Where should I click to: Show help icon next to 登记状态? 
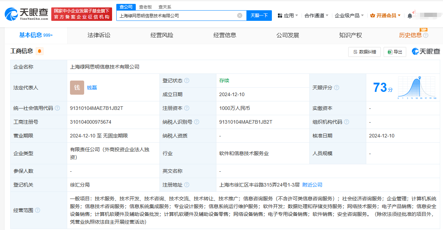point(187,81)
